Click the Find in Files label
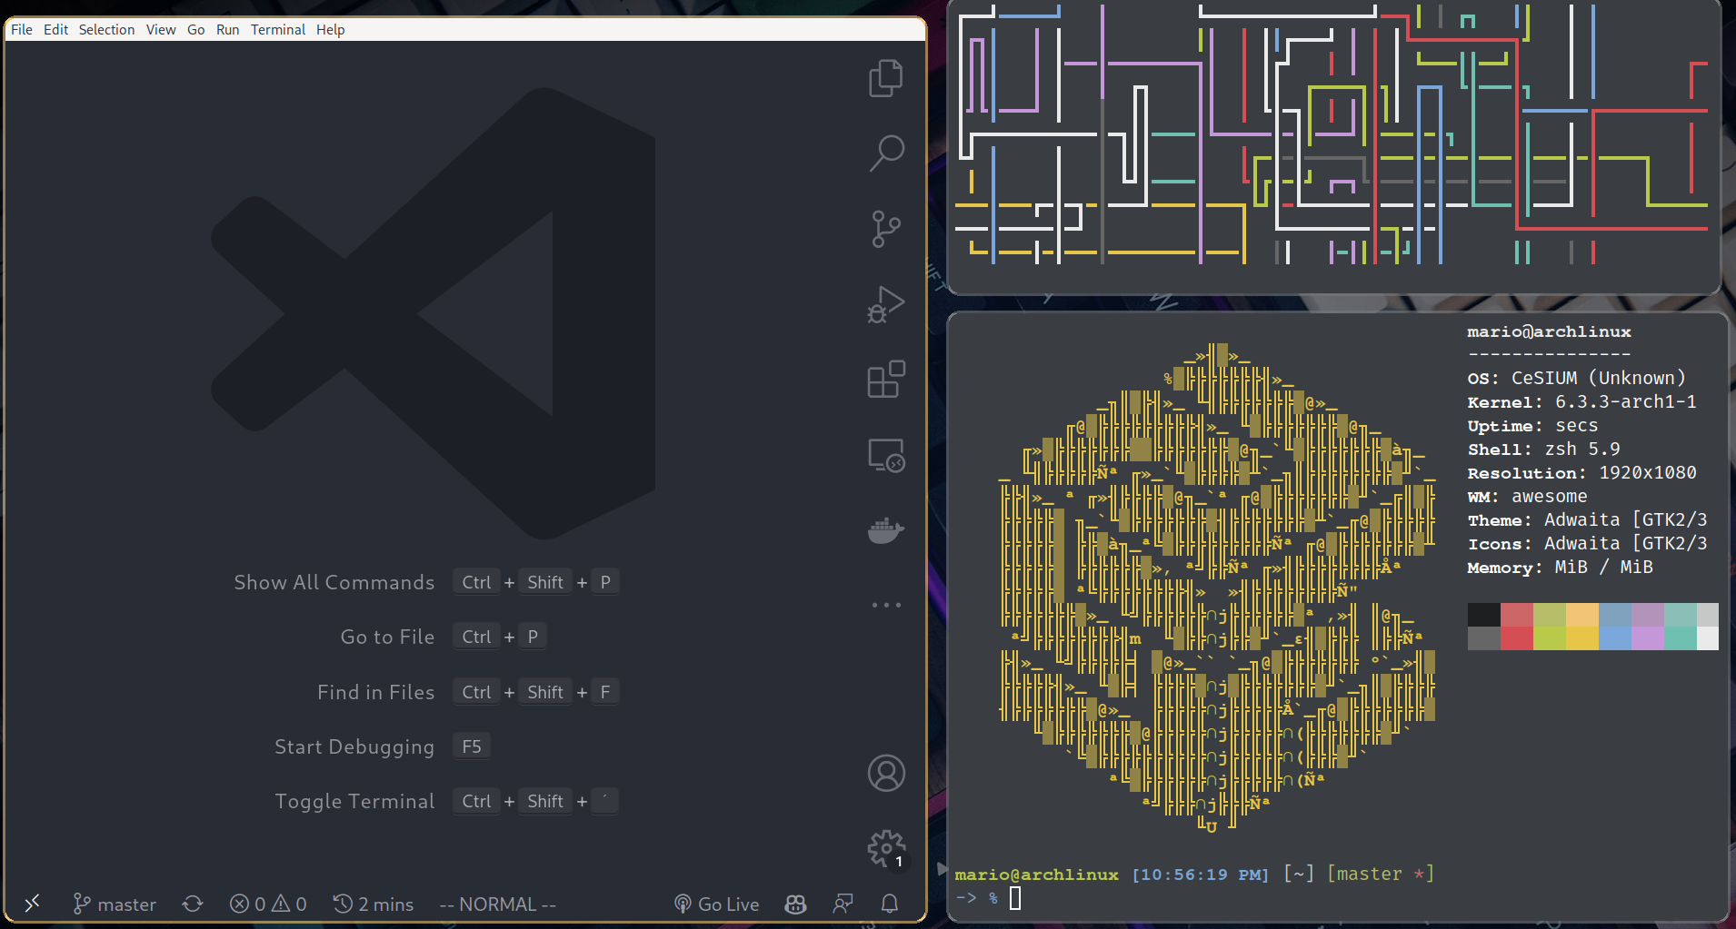Viewport: 1736px width, 929px height. pos(375,692)
